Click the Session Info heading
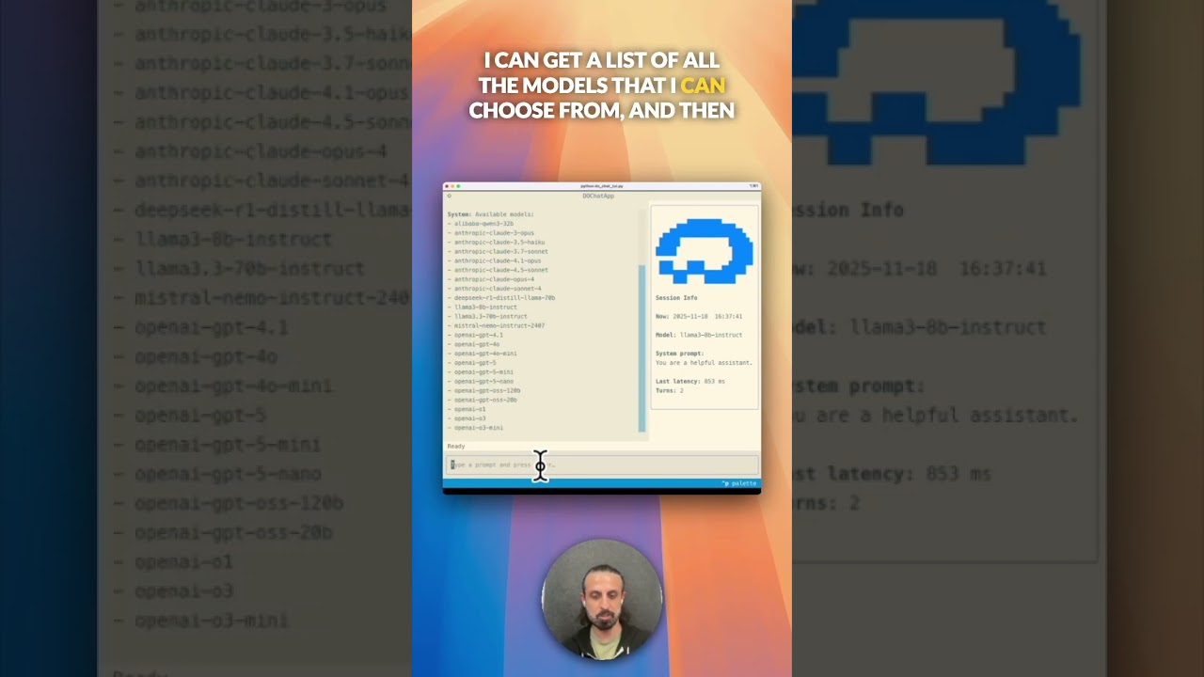 point(676,298)
